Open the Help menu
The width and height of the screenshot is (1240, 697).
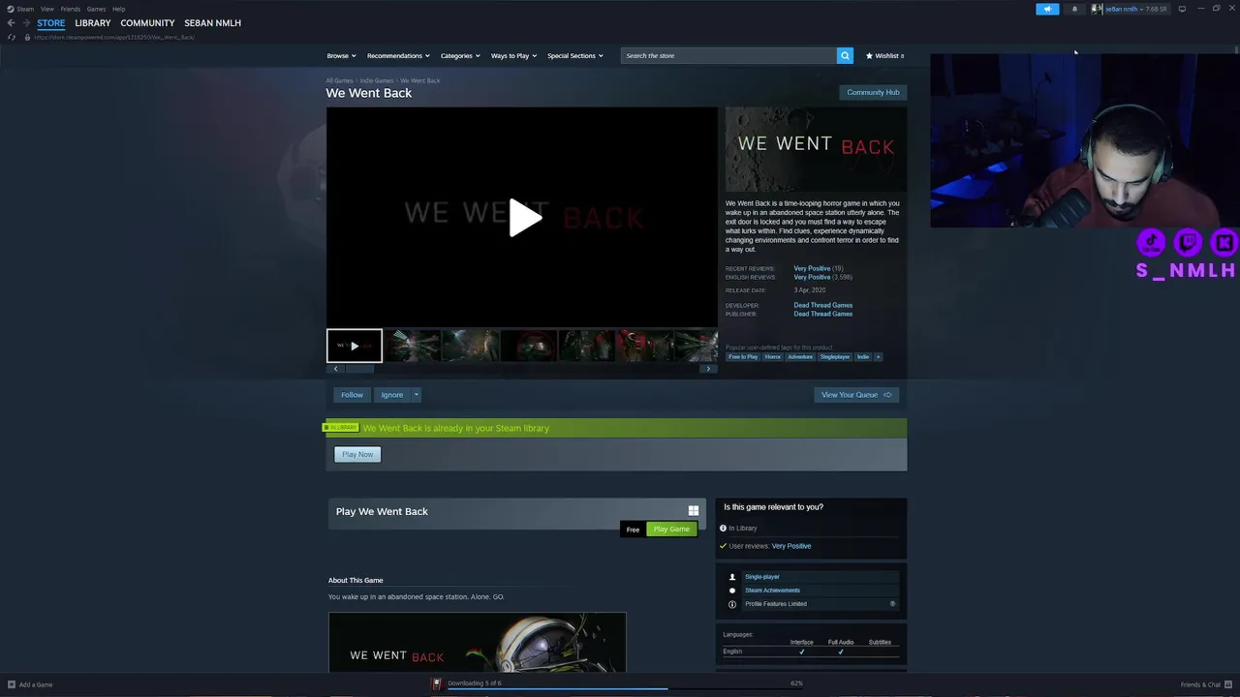pos(118,9)
